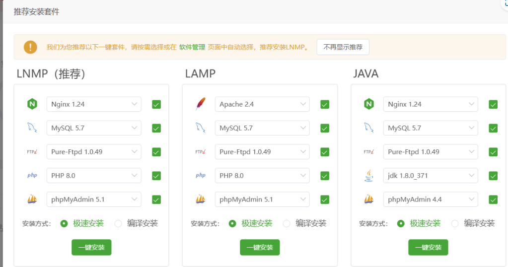Click the phpMyAdmin sailboat icon in JAVA panel
This screenshot has width=508, height=267.
368,199
